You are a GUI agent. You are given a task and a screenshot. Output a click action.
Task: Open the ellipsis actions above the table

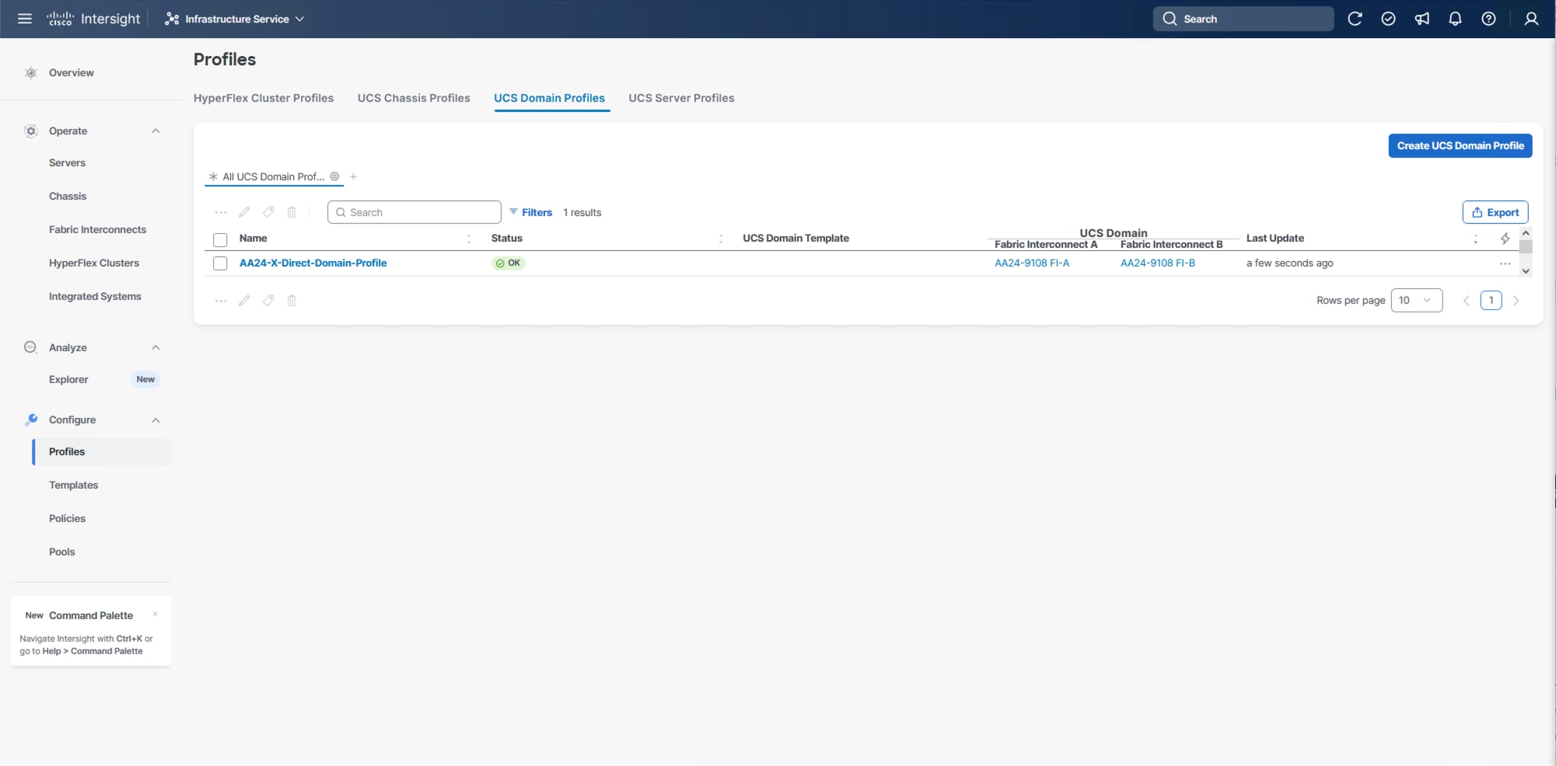coord(221,212)
